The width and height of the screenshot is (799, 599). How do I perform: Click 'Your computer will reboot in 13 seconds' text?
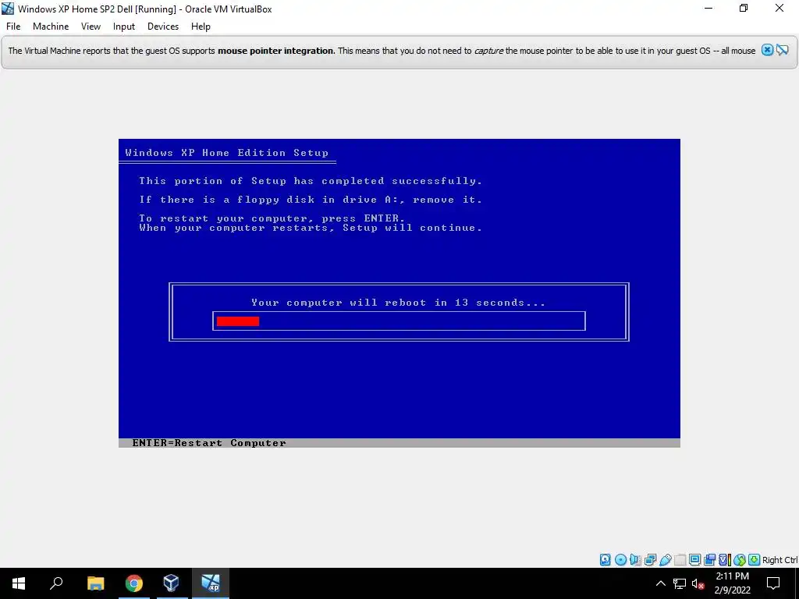coord(399,303)
